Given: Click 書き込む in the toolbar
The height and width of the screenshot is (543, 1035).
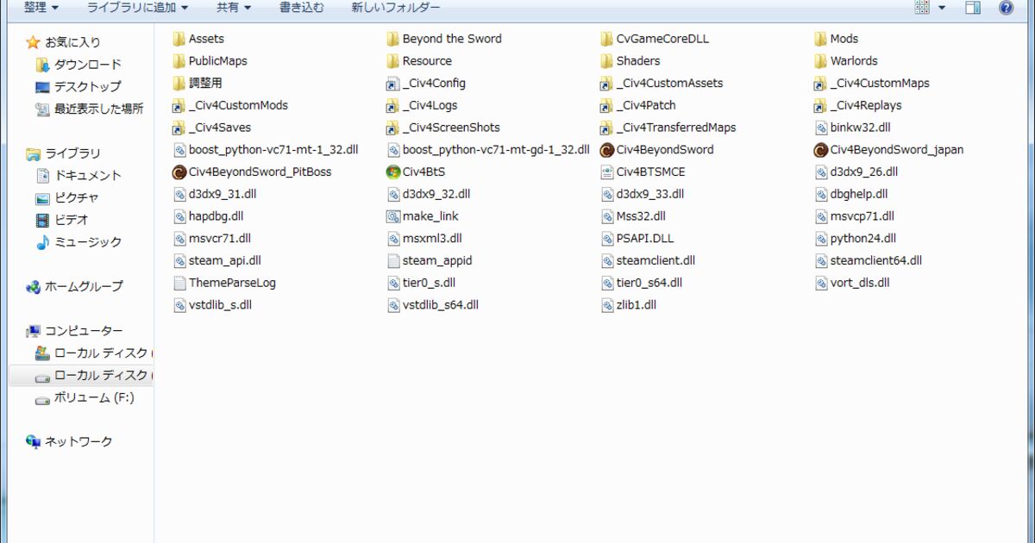Looking at the screenshot, I should click(x=302, y=8).
